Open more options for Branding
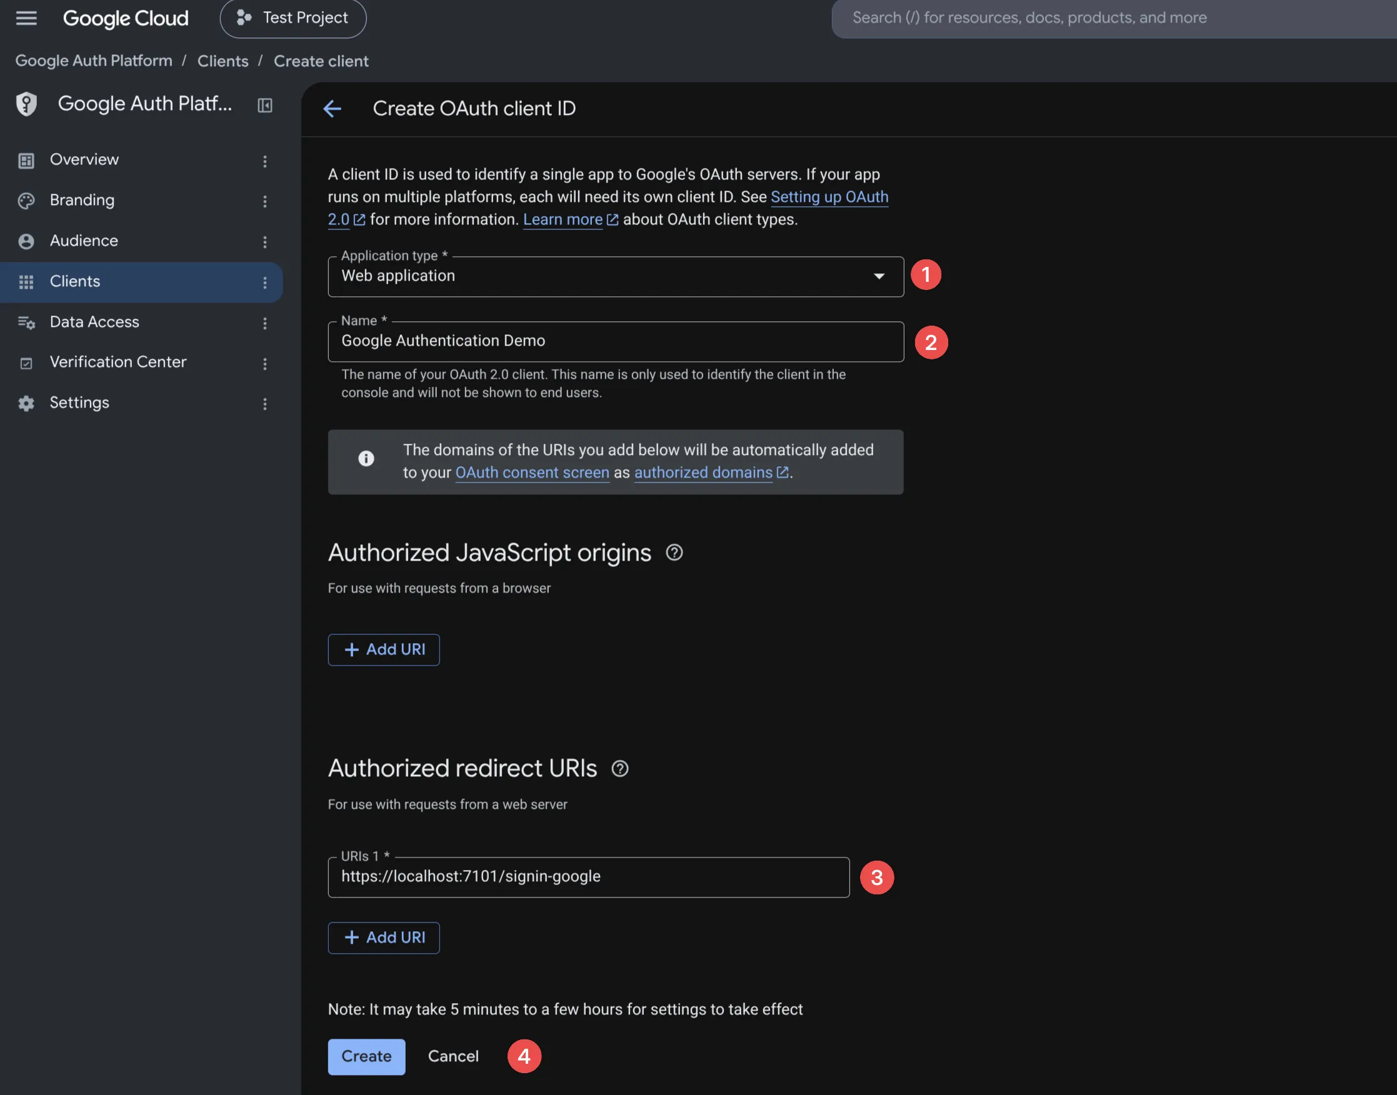This screenshot has height=1095, width=1397. [x=265, y=201]
